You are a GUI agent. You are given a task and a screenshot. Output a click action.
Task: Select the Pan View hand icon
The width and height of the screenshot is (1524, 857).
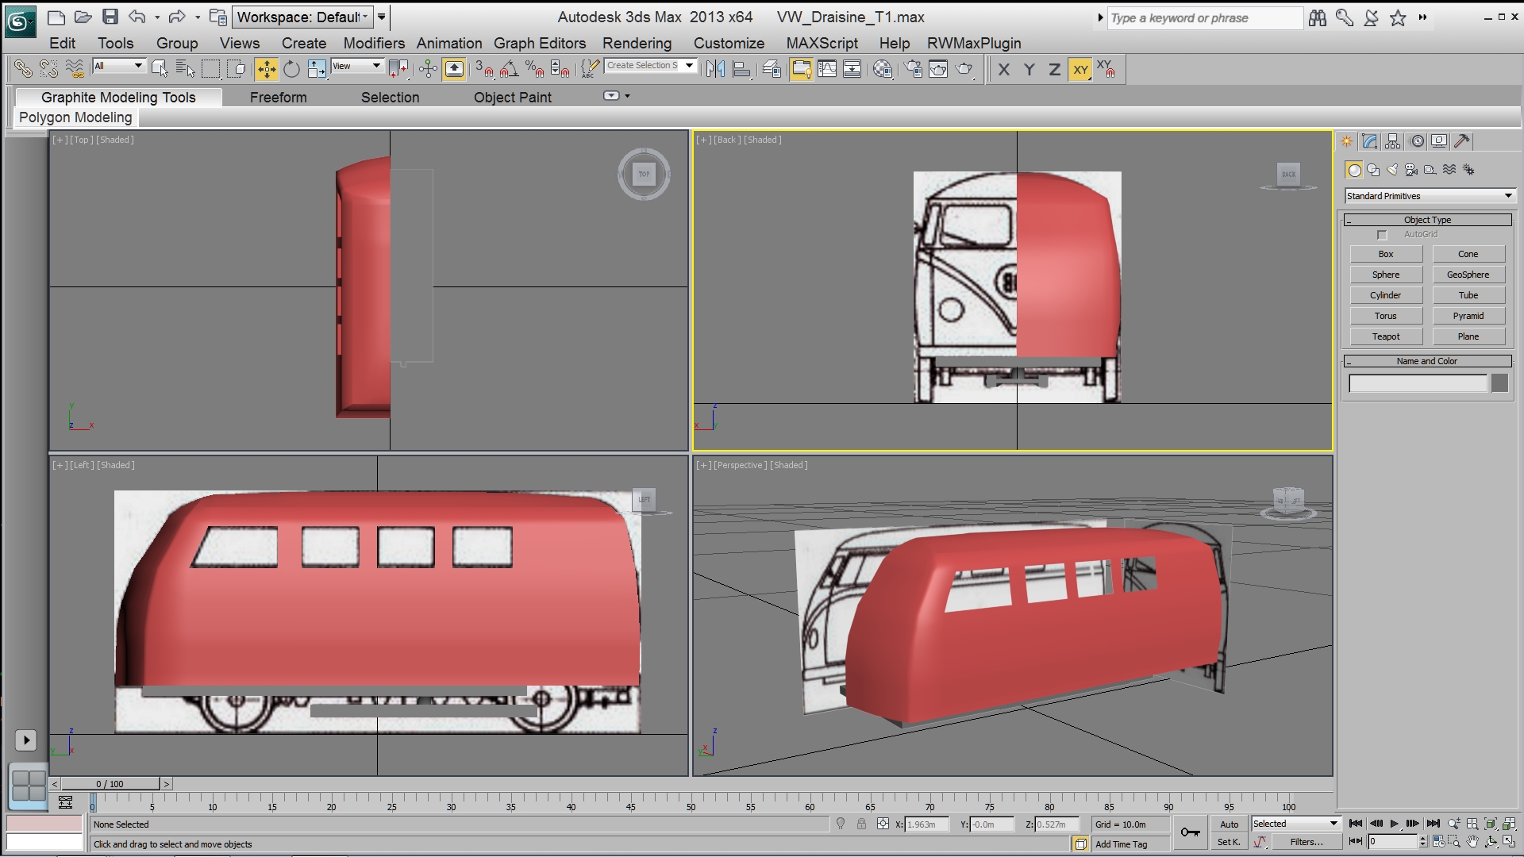(x=1472, y=842)
